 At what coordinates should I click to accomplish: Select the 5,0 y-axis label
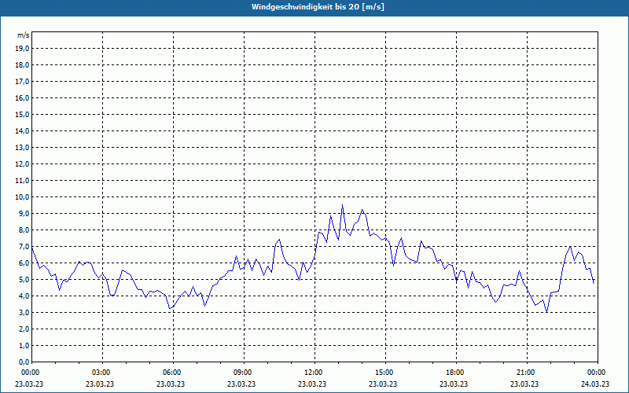tap(24, 280)
